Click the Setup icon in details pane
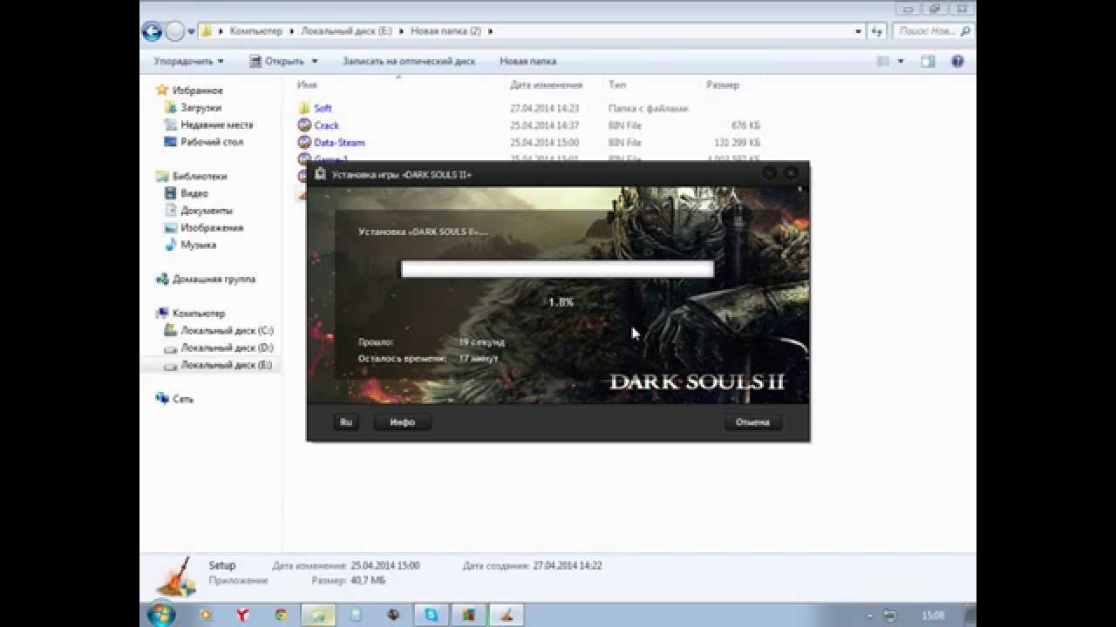This screenshot has height=627, width=1116. pyautogui.click(x=176, y=576)
